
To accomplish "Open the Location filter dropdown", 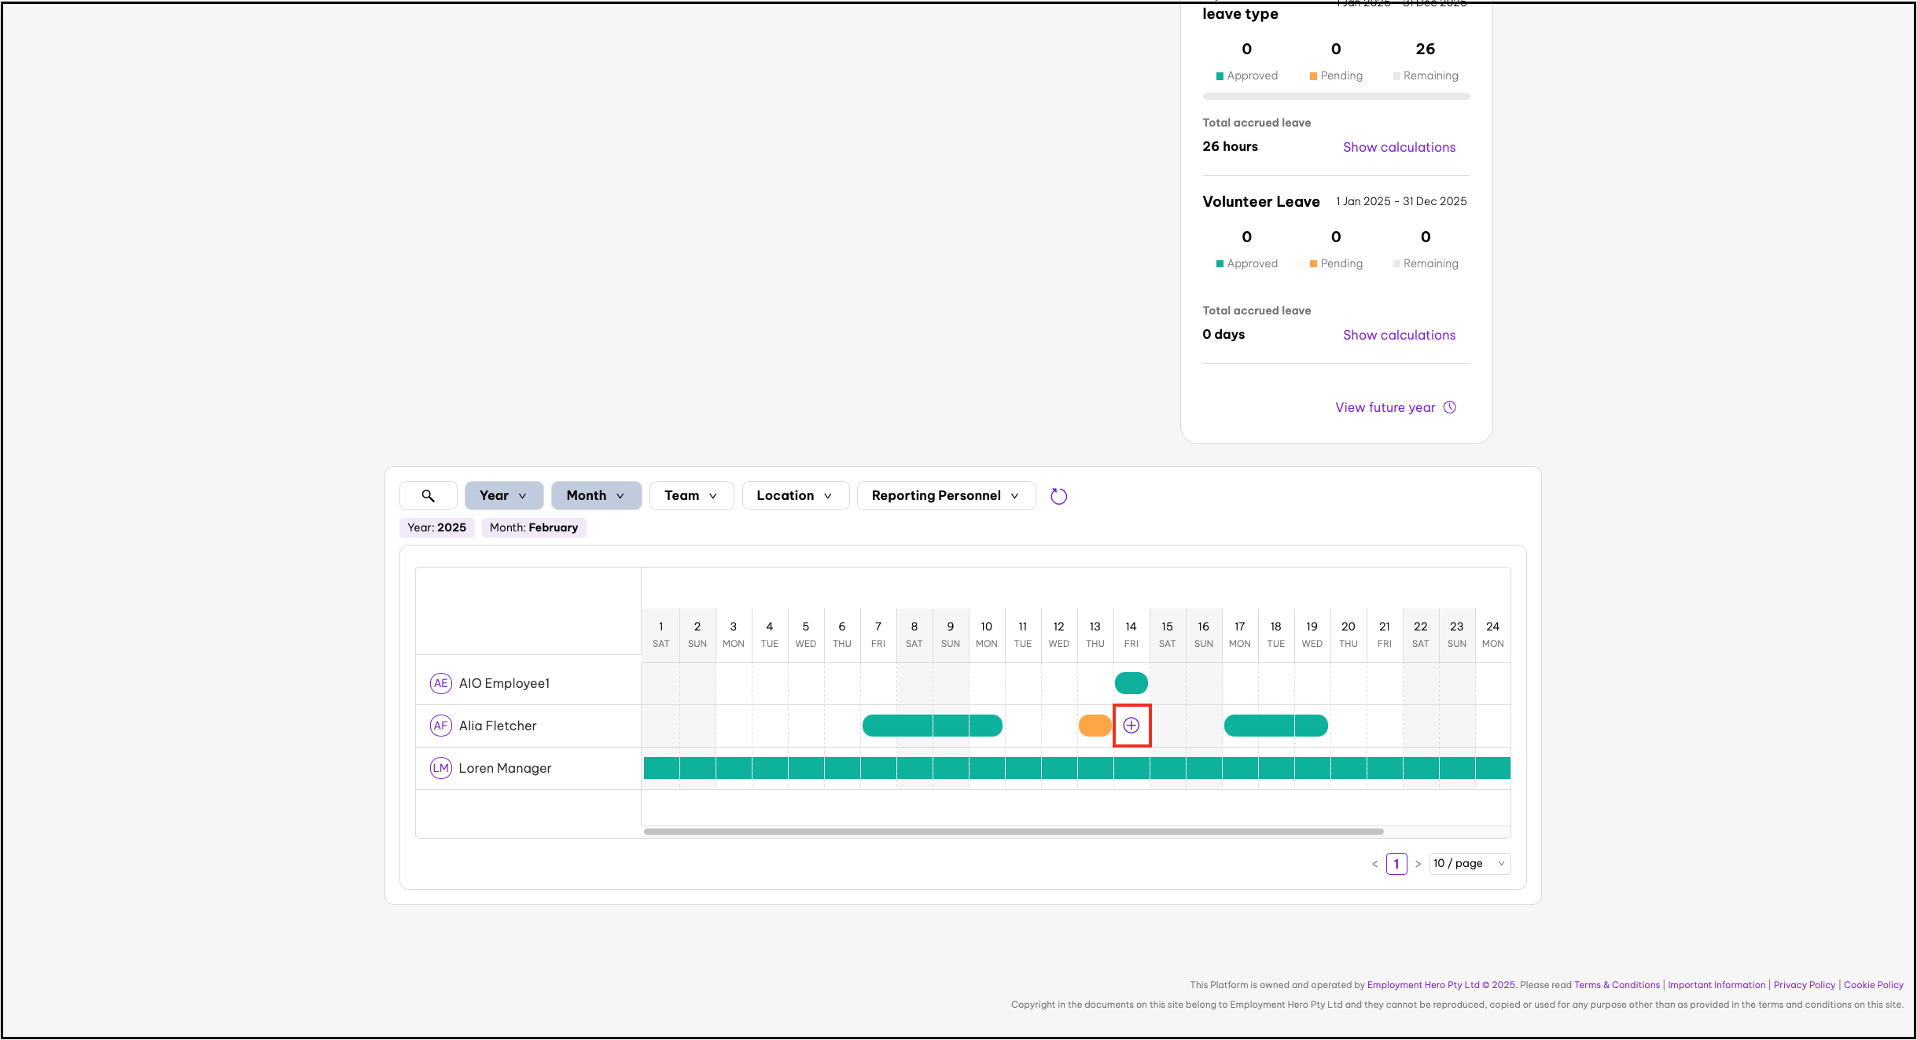I will [794, 496].
